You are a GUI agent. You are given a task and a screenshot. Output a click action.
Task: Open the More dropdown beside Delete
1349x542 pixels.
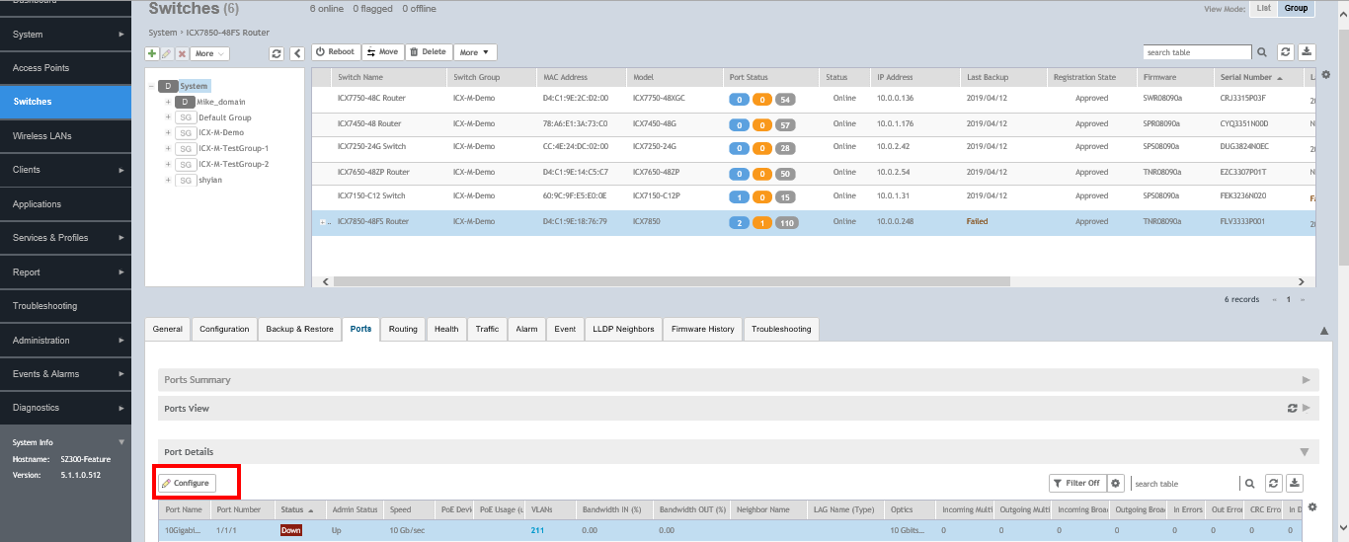475,52
